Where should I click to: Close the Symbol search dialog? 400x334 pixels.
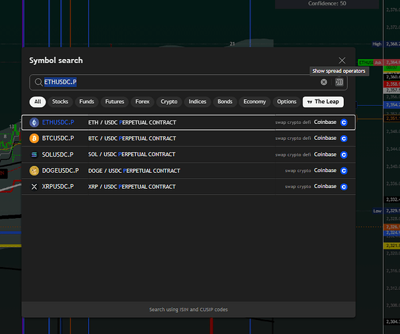click(342, 60)
